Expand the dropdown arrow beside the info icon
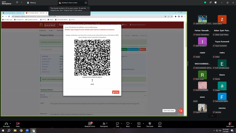The image size is (236, 133). coord(21,3)
